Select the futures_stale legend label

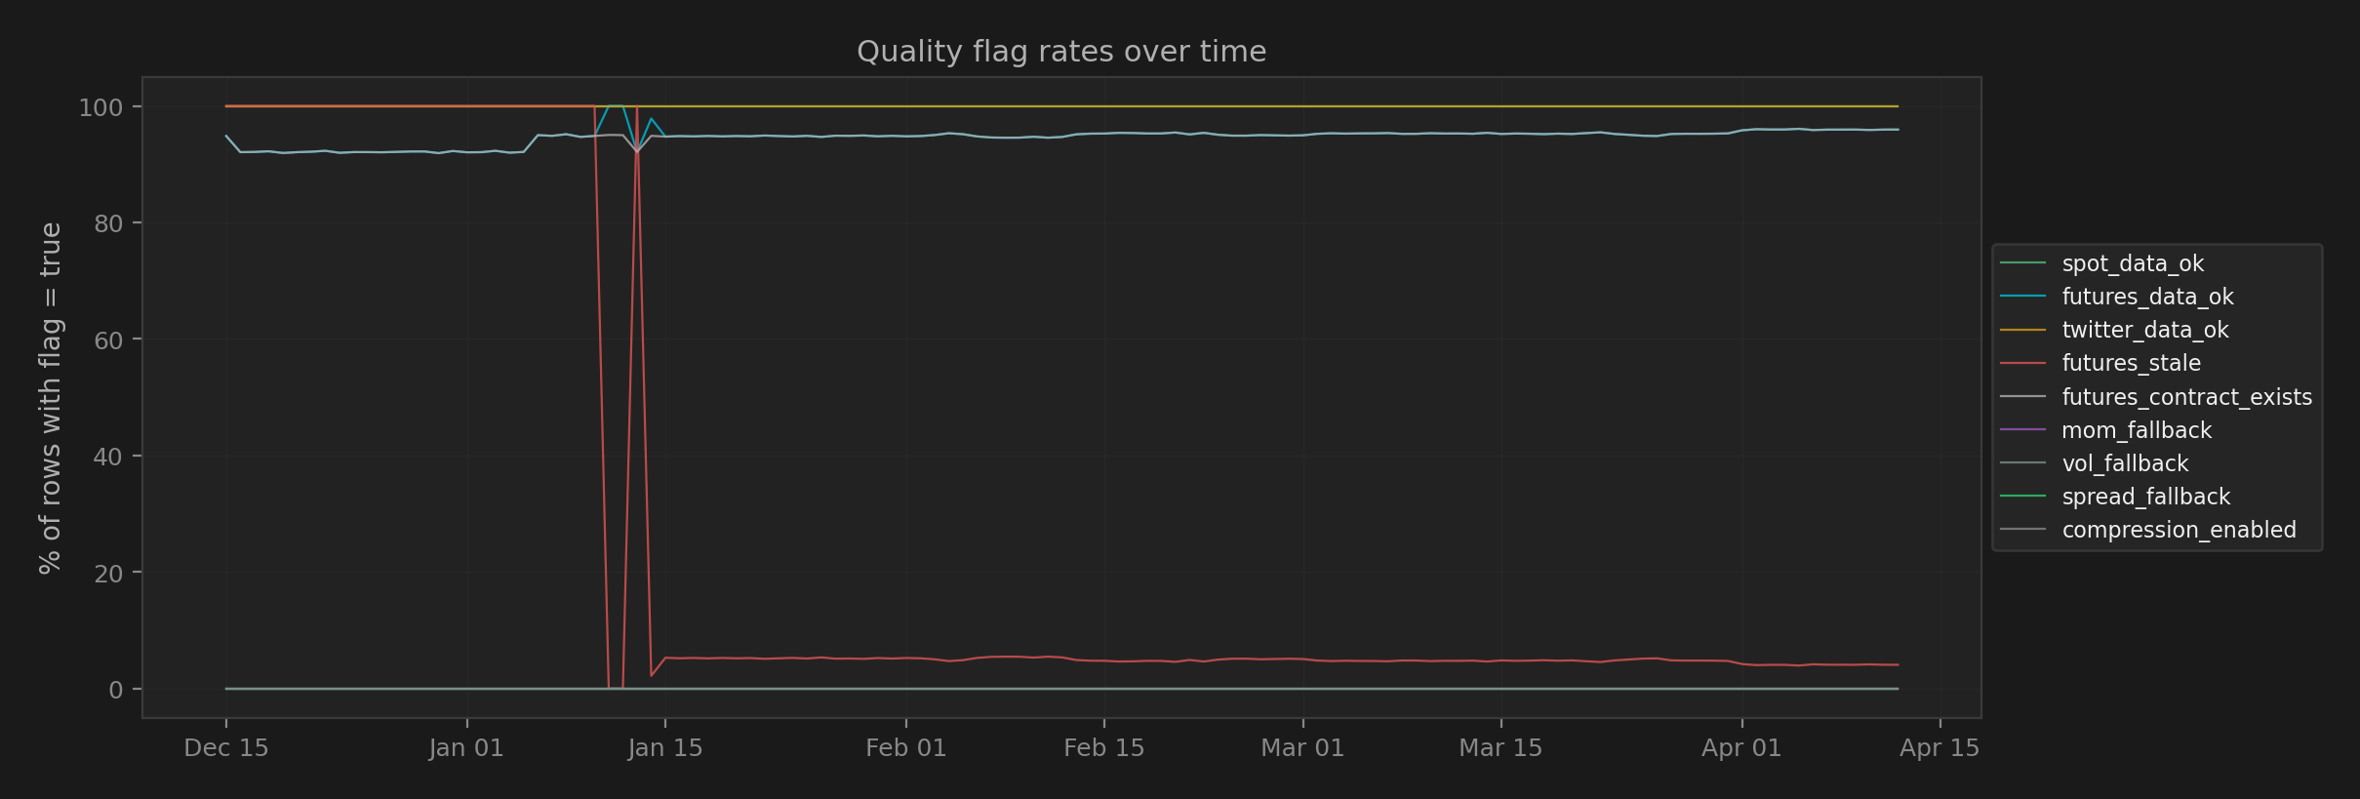[x=2131, y=363]
